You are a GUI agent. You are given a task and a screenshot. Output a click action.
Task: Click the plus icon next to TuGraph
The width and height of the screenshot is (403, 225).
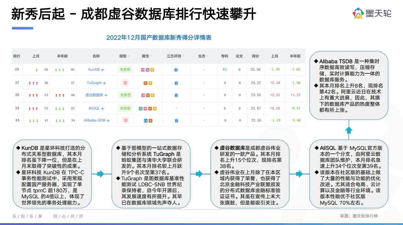104,83
